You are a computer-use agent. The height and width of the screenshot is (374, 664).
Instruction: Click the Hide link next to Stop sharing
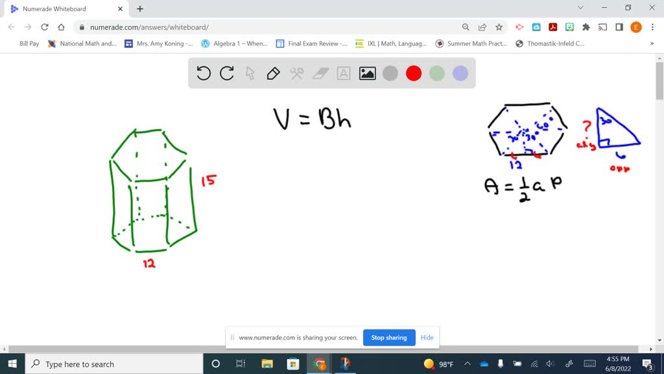(x=427, y=338)
